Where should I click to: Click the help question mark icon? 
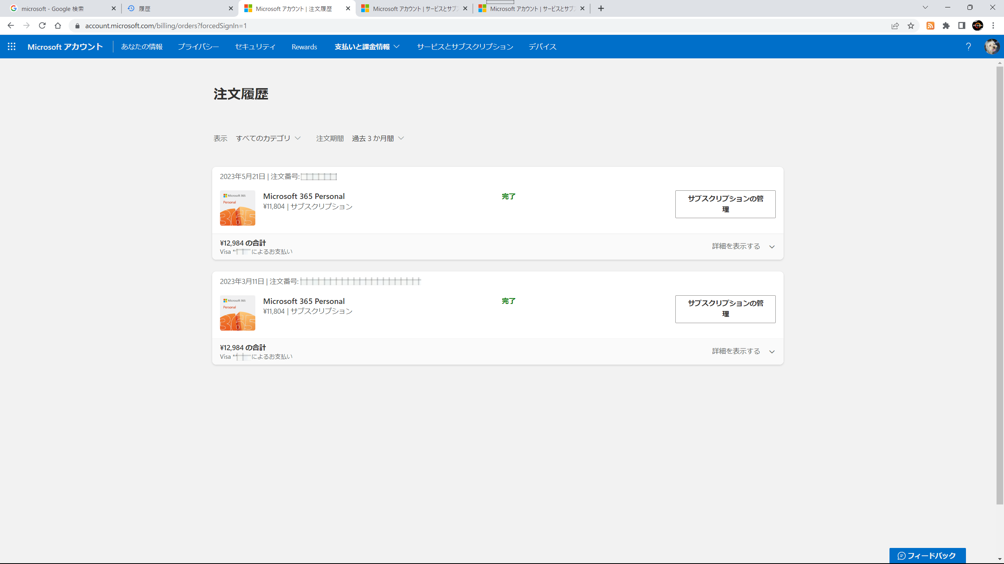pos(968,47)
